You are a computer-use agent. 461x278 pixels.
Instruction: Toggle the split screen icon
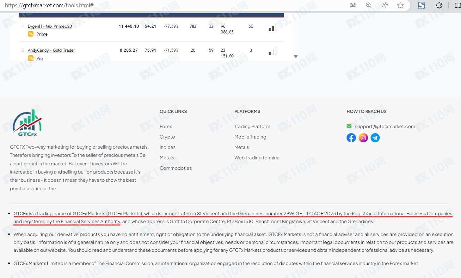(457, 5)
